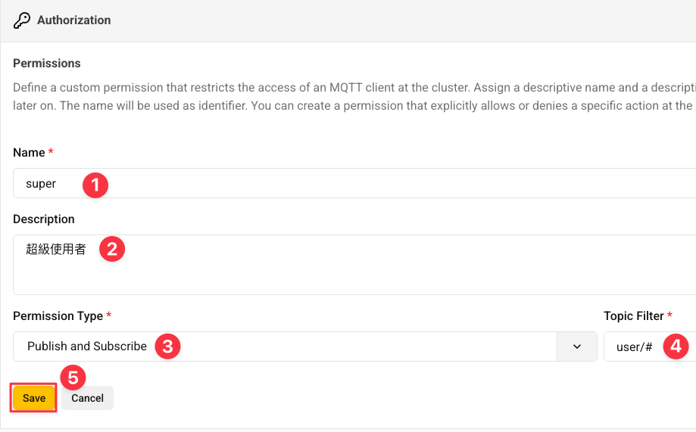Viewport: 696px width, 432px height.
Task: Click the red step 2 marker
Action: click(x=112, y=250)
